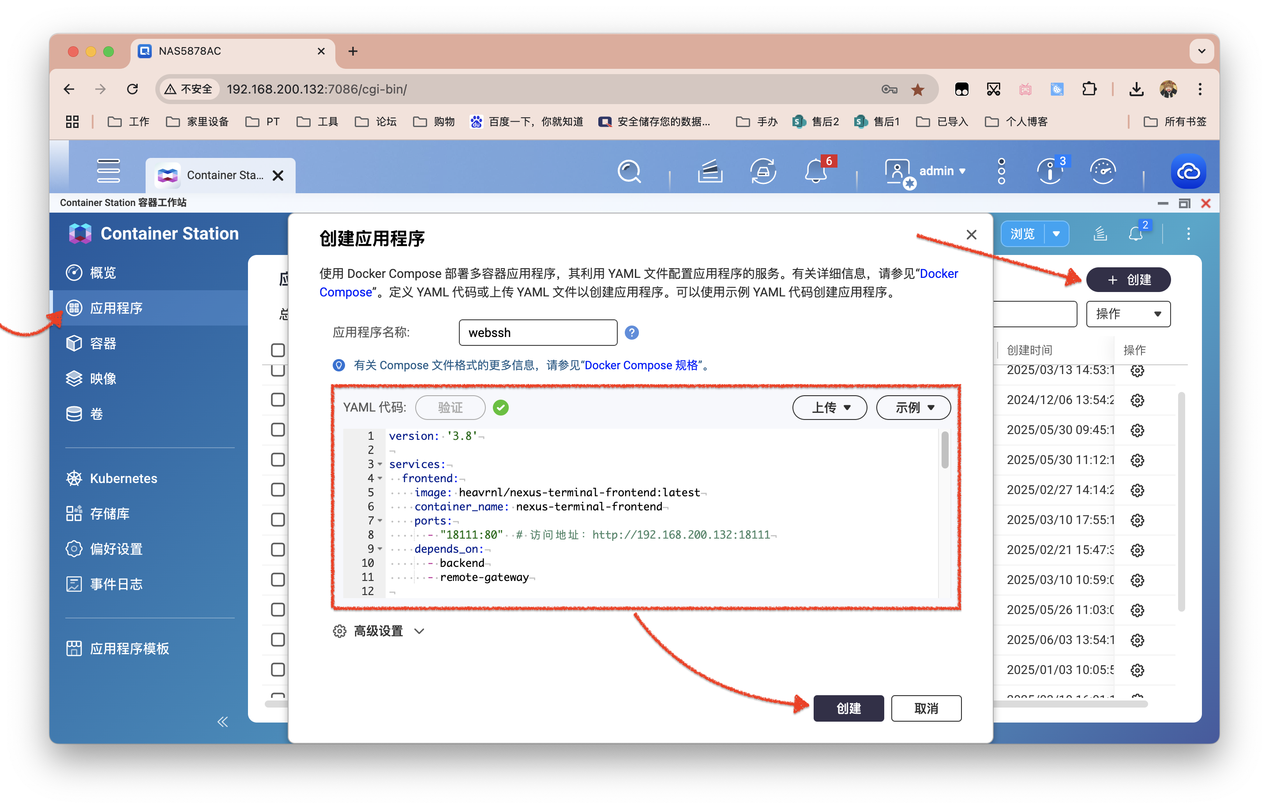This screenshot has width=1269, height=809.
Task: Open the notification bell in QTS toolbar
Action: pyautogui.click(x=815, y=172)
